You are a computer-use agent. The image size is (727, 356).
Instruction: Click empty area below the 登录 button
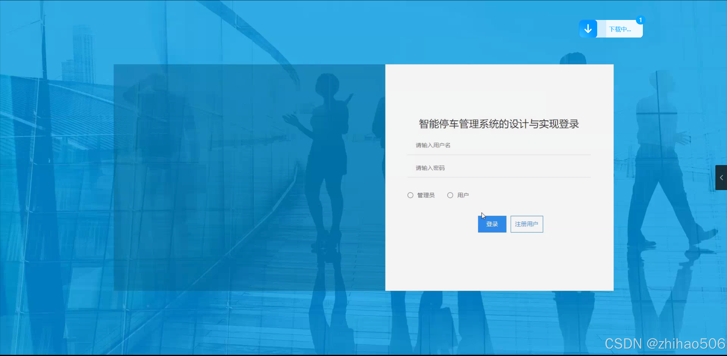[492, 261]
